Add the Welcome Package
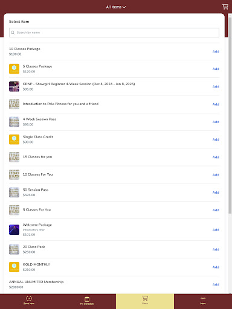 point(216,230)
